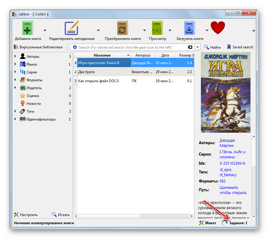Viewport: 268px width, 239px height.
Task: Expand the Издатель tree node
Action: coord(15,88)
